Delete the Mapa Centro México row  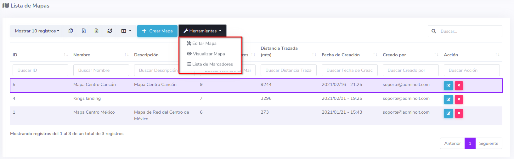click(459, 113)
